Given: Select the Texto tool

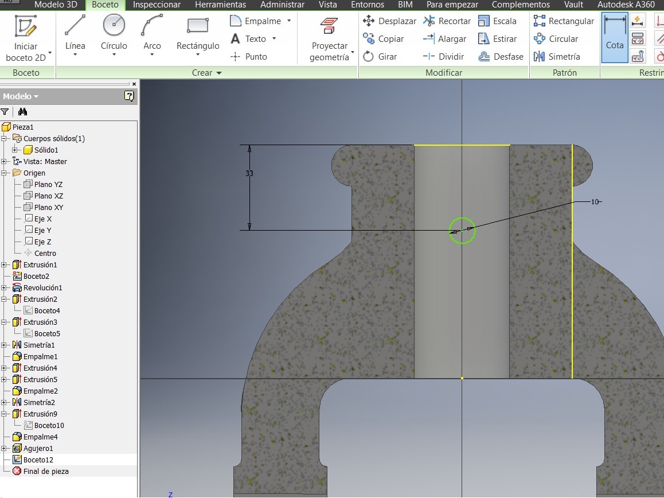Looking at the screenshot, I should (x=248, y=38).
